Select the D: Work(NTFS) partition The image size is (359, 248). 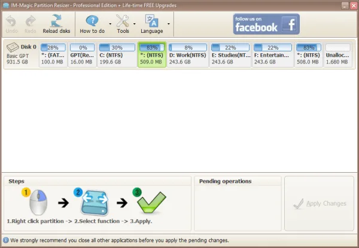tap(188, 54)
